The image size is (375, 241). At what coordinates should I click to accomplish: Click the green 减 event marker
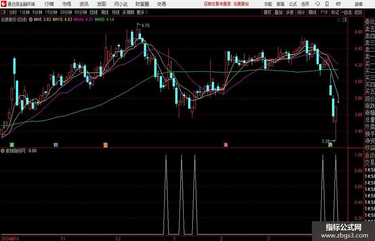tap(12, 144)
